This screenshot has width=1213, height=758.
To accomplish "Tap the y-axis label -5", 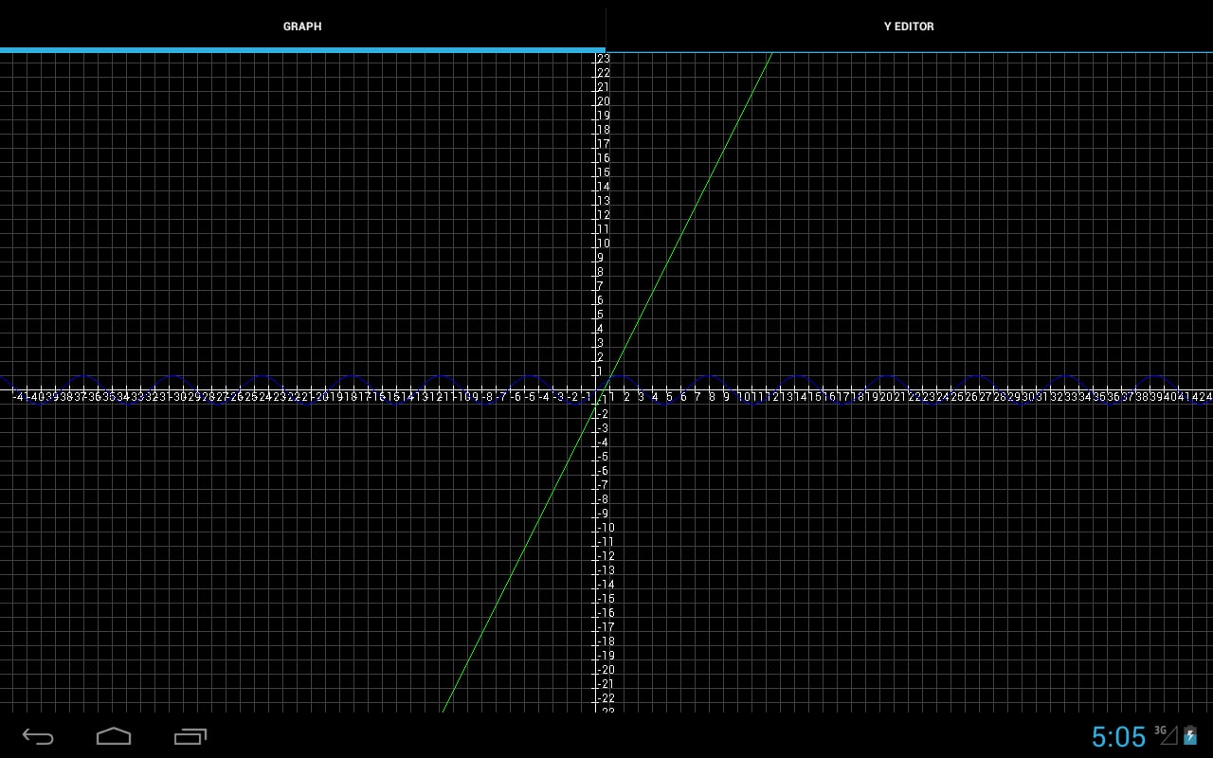I will click(603, 457).
